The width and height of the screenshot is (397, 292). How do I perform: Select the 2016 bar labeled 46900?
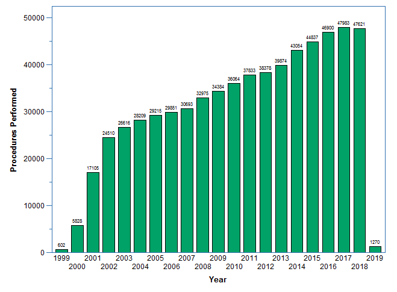(328, 142)
